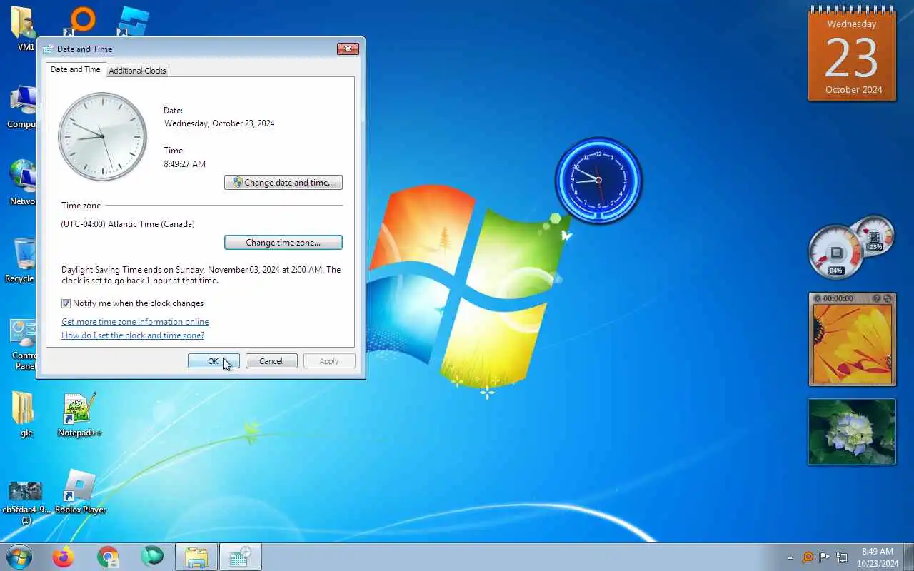Click the title bar icon of Date and Time
Screen dimensions: 914x571
tap(48, 49)
